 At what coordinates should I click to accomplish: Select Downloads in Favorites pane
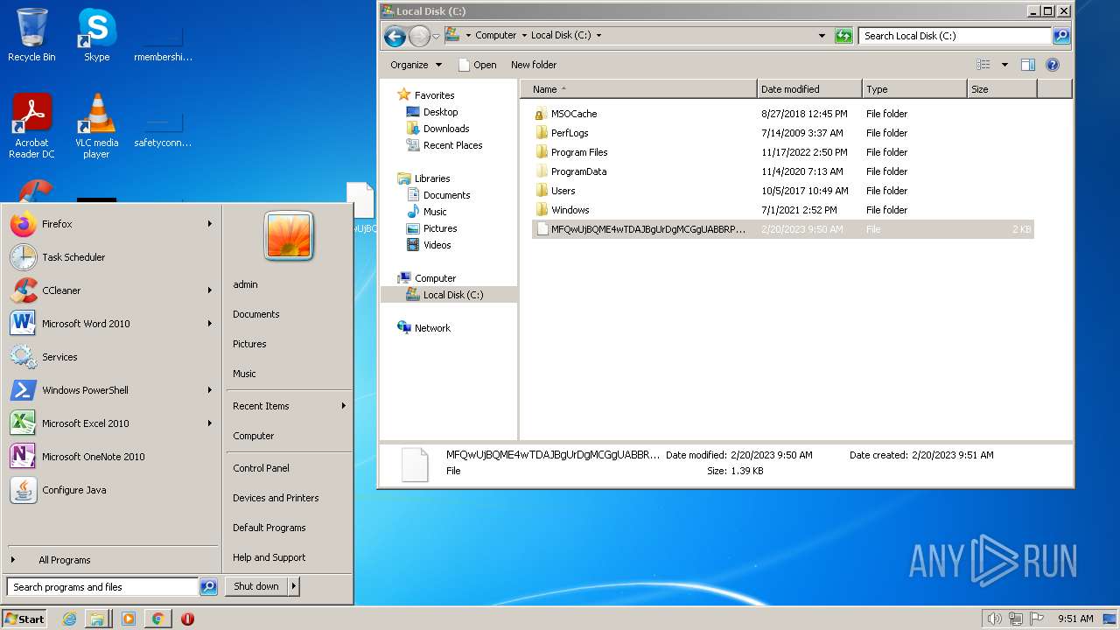click(437, 129)
